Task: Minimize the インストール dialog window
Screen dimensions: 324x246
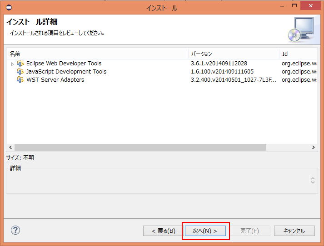Action: click(282, 6)
